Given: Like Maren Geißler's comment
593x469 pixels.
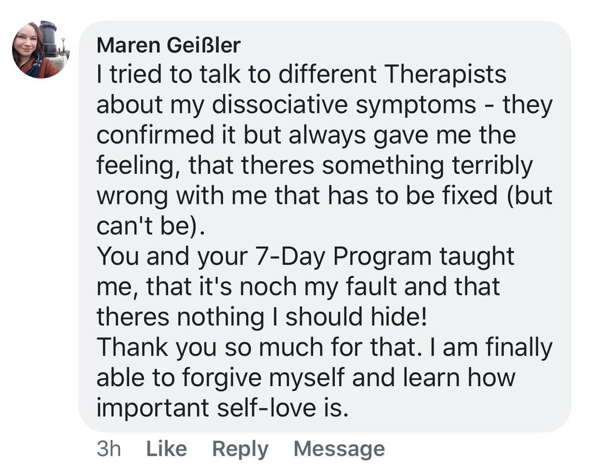Looking at the screenshot, I should tap(166, 449).
